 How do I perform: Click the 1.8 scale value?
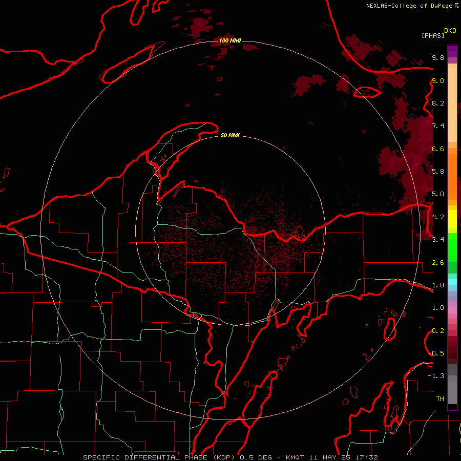tap(438, 285)
